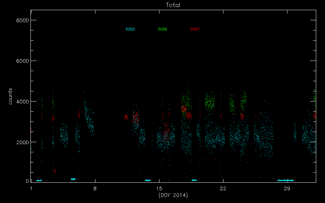Click the 2000 y-axis tick label

point(22,142)
